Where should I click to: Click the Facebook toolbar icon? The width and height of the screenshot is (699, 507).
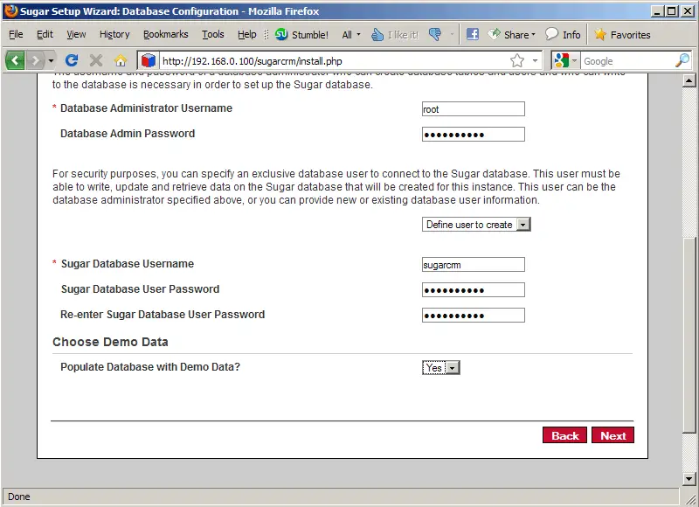coord(472,35)
